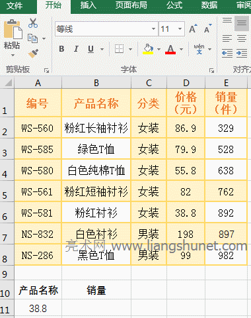Expand the Copy dropdown arrow
This screenshot has width=251, height=318.
(x=44, y=39)
